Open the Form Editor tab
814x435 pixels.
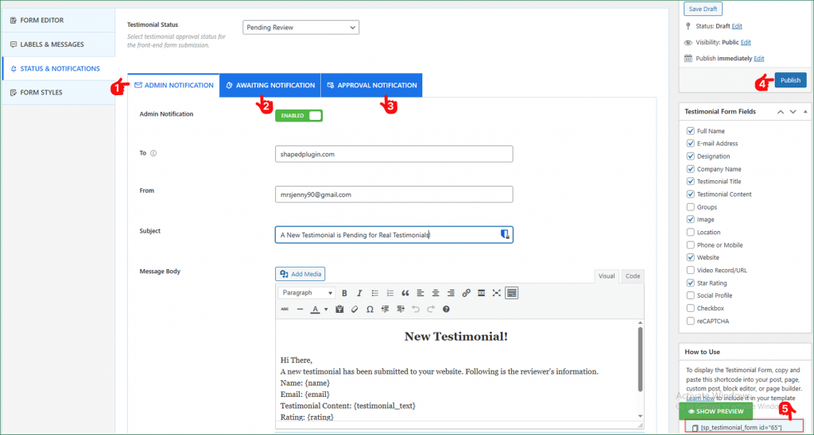(x=58, y=20)
